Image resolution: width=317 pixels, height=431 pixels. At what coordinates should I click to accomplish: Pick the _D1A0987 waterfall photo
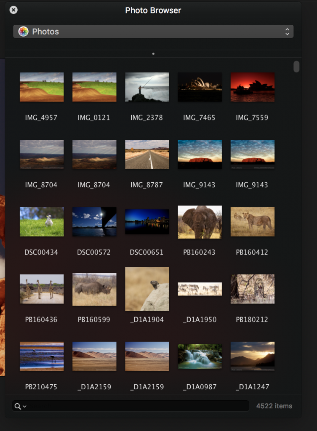200,357
